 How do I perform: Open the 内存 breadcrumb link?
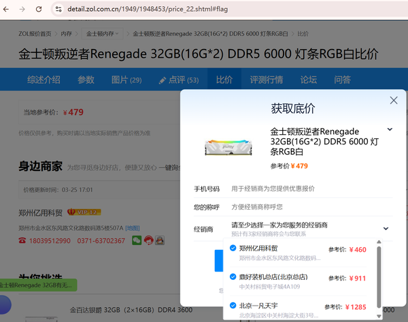click(66, 34)
